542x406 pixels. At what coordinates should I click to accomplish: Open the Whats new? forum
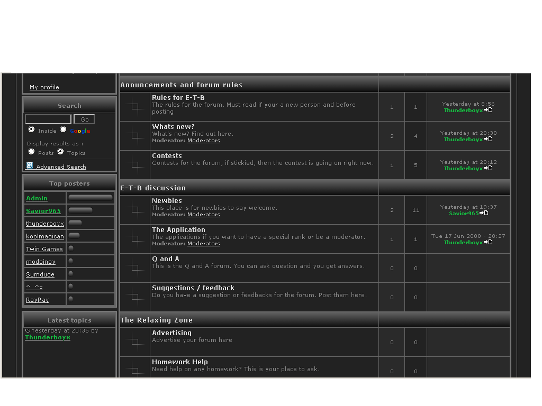(173, 127)
